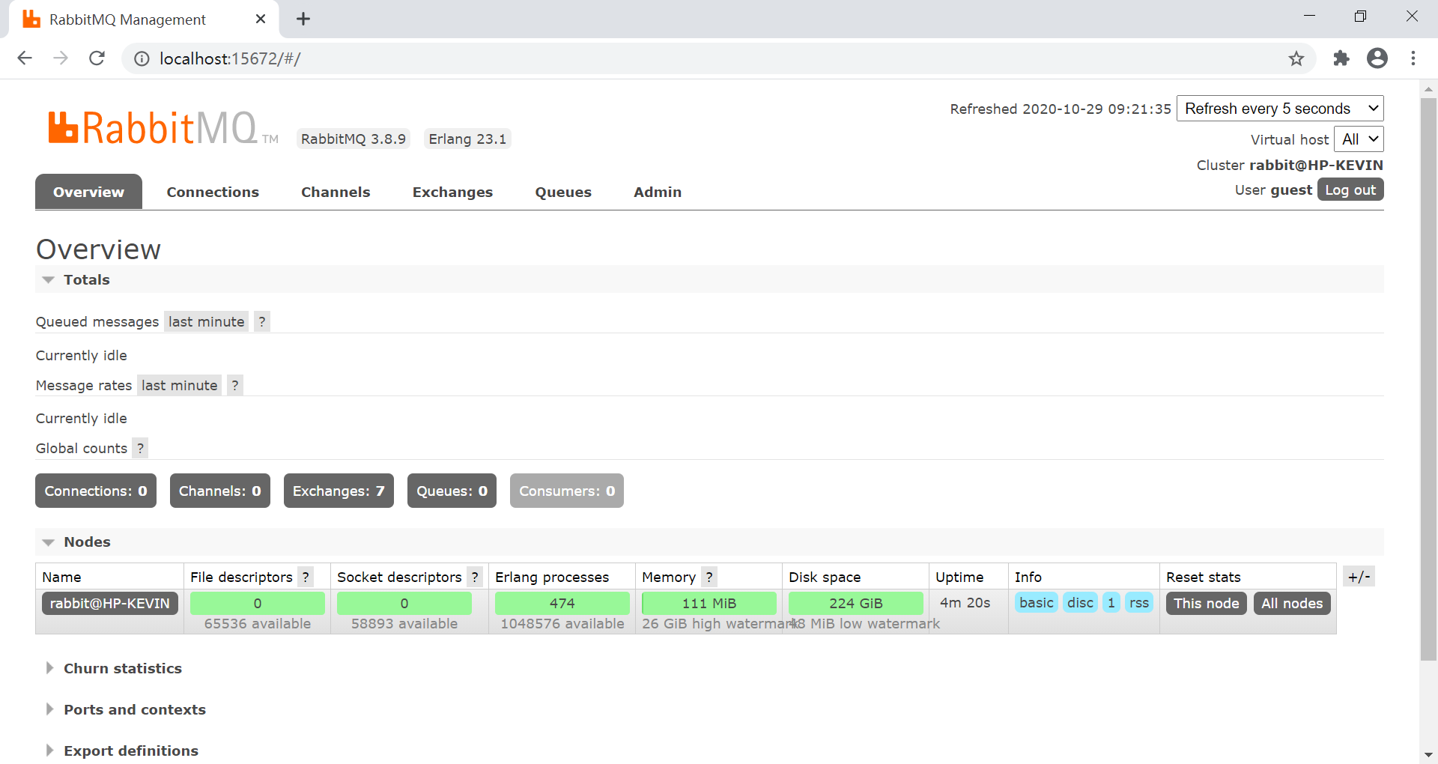Click the browser back arrow
This screenshot has width=1438, height=764.
[25, 58]
